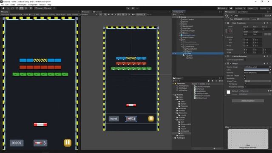Toggle the Center pivot button
272x153 pixels.
click(39, 8)
